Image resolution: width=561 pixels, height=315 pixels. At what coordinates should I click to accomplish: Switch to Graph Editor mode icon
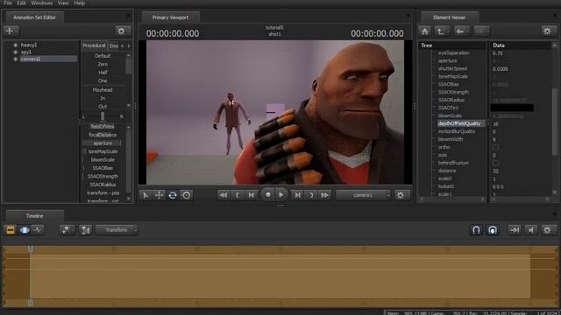pyautogui.click(x=38, y=230)
